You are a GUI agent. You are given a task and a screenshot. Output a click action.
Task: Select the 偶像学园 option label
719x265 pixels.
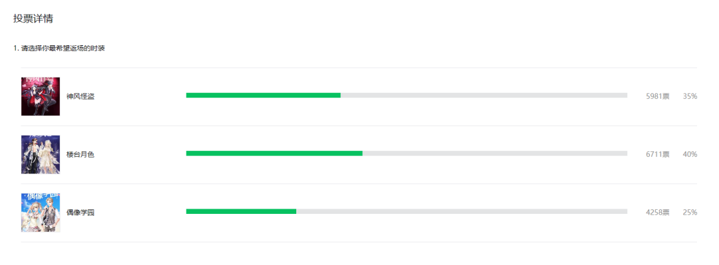(x=81, y=213)
